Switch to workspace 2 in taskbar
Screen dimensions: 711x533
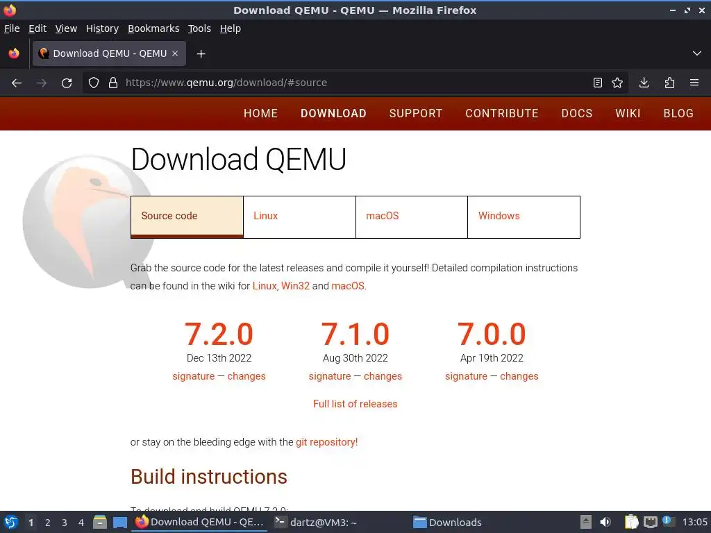click(48, 523)
